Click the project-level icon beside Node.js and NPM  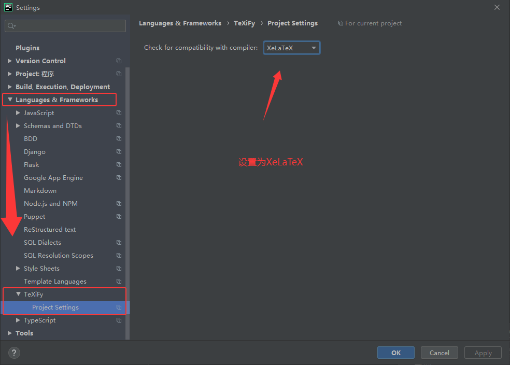click(119, 204)
